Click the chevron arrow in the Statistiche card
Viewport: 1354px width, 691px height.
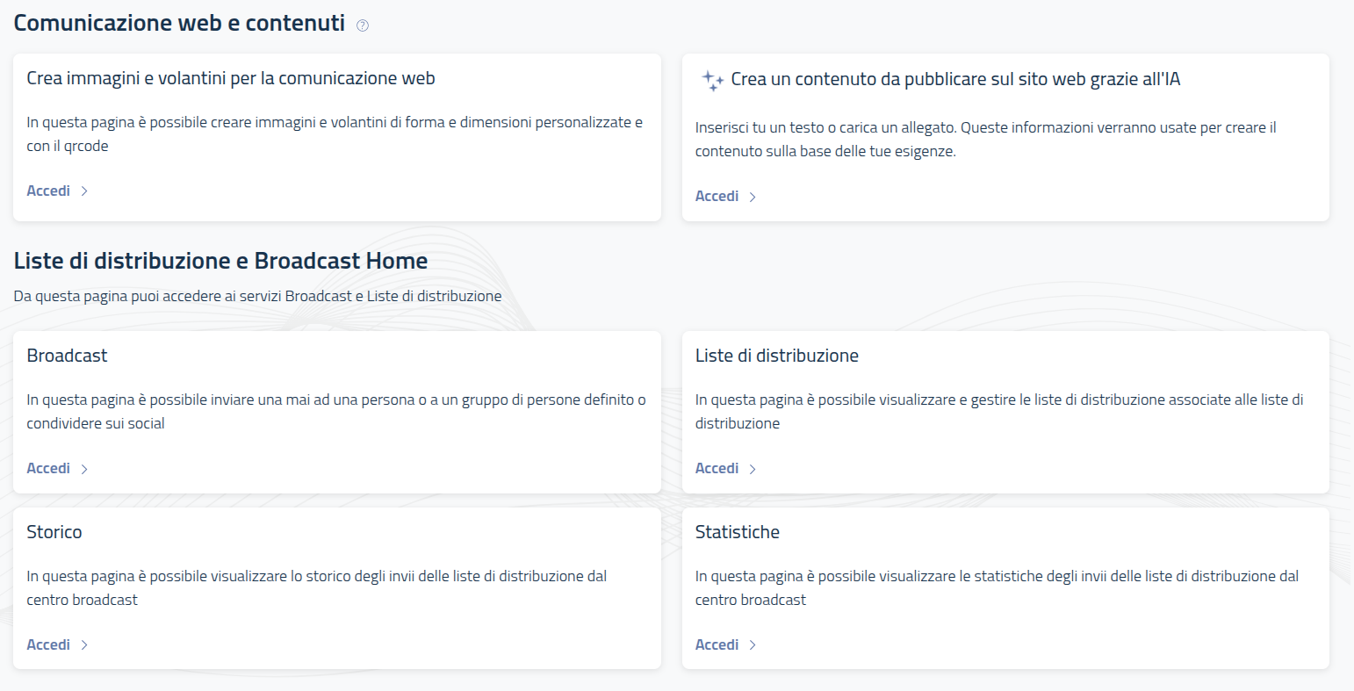coord(753,645)
